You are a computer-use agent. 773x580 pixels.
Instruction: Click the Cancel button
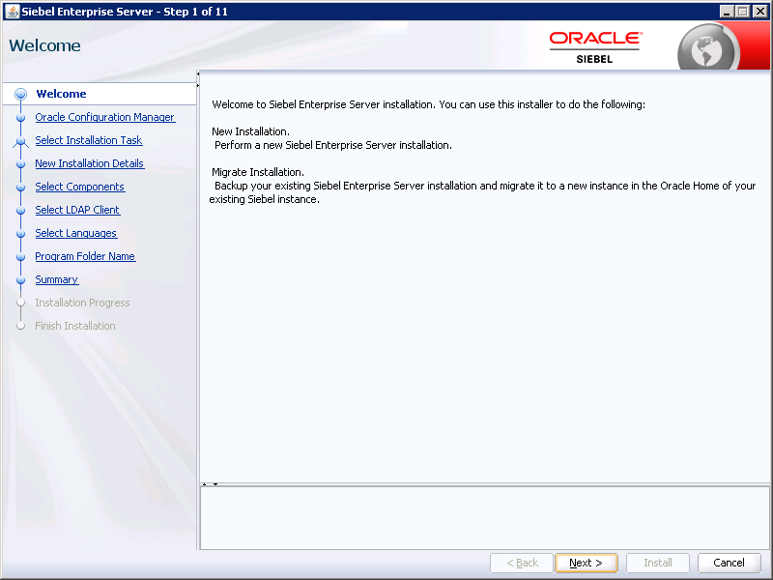pos(729,563)
